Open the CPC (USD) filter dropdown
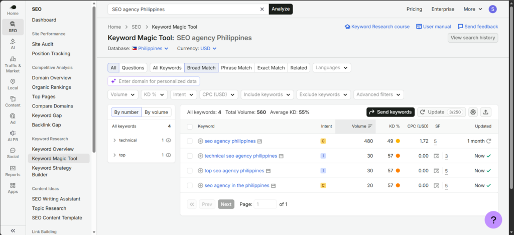Viewport: 514px width, 235px height. click(219, 95)
